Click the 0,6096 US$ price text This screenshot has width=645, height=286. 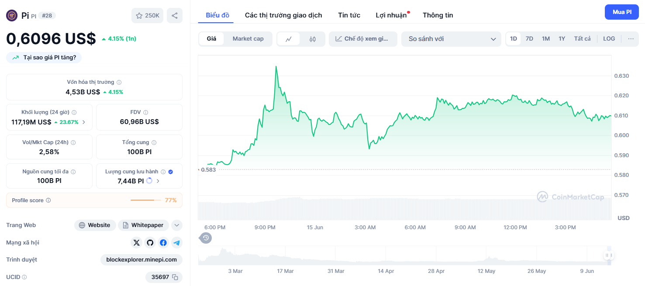(x=51, y=38)
